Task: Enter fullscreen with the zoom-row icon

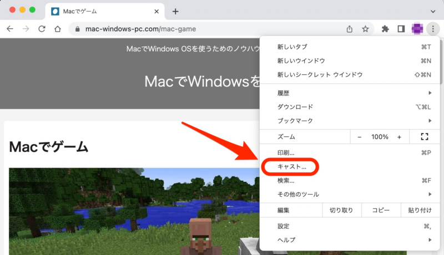Action: 425,137
